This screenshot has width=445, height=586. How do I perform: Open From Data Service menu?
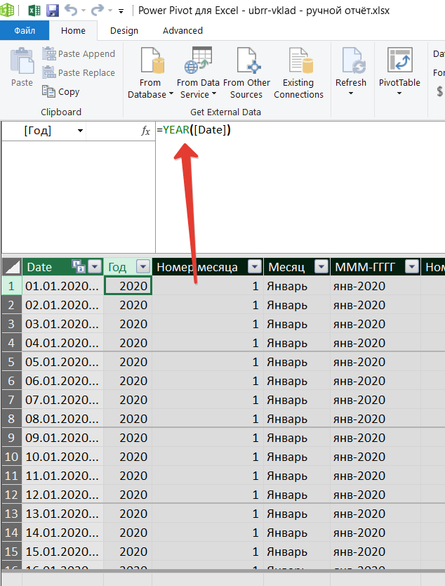[198, 73]
